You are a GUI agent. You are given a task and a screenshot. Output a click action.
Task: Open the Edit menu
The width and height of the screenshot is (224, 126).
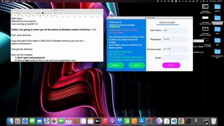coord(17,1)
